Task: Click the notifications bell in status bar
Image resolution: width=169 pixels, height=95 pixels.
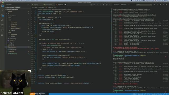Action: (167, 94)
